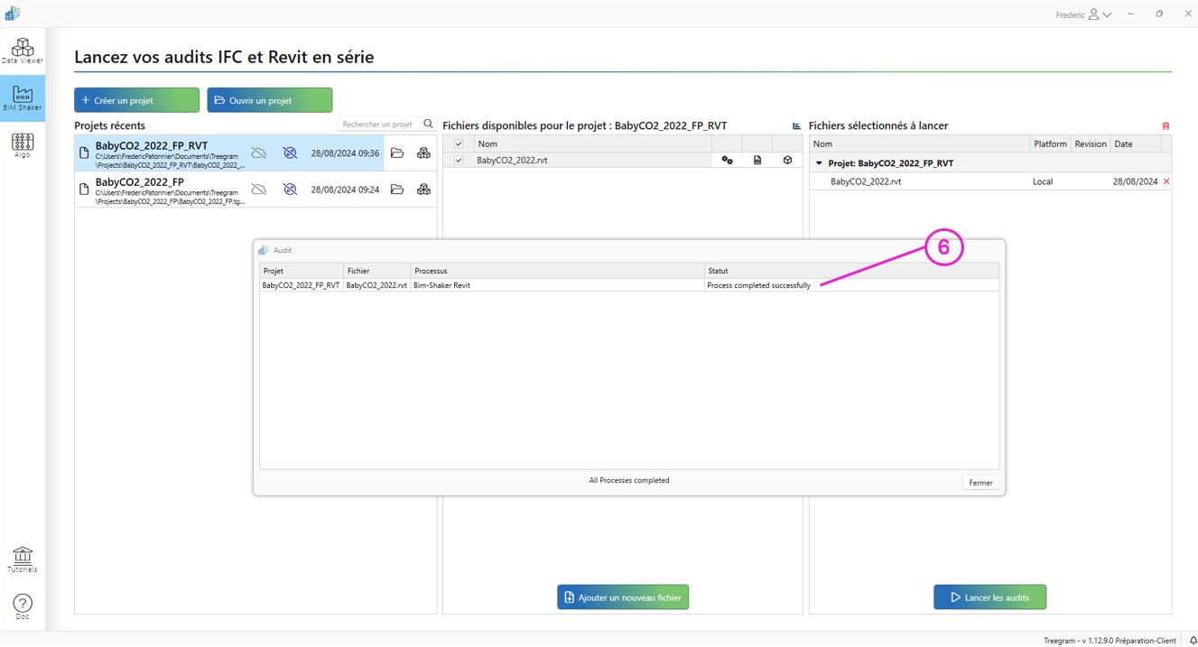View the report for BabyCO2_2022.rvt
The width and height of the screenshot is (1198, 647).
click(x=757, y=160)
